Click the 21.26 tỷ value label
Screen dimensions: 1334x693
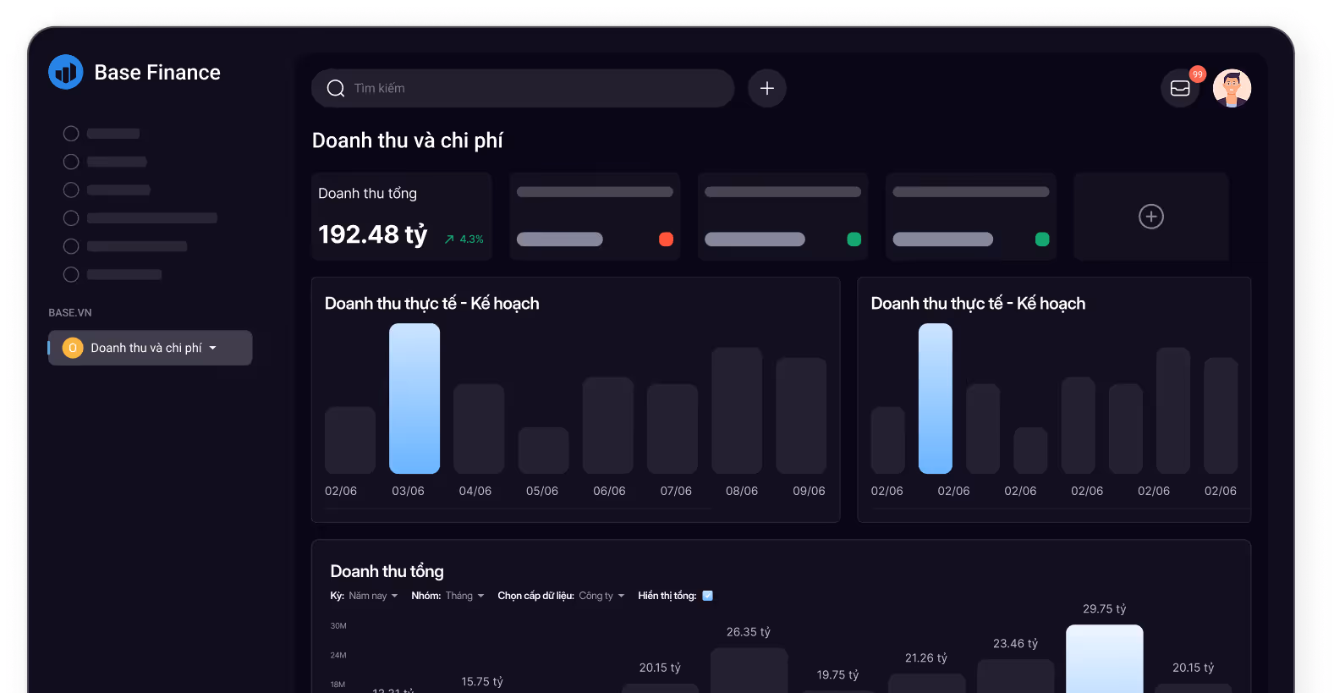tap(926, 658)
